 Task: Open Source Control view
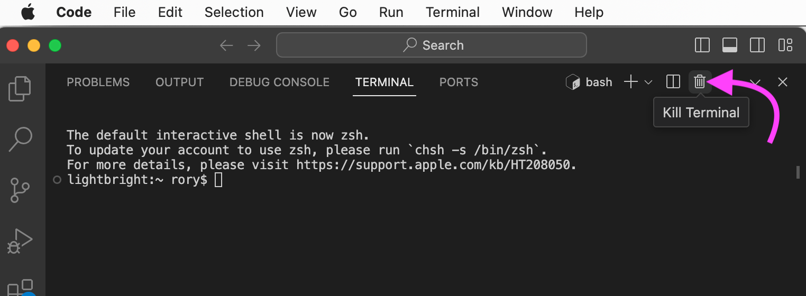(x=20, y=190)
